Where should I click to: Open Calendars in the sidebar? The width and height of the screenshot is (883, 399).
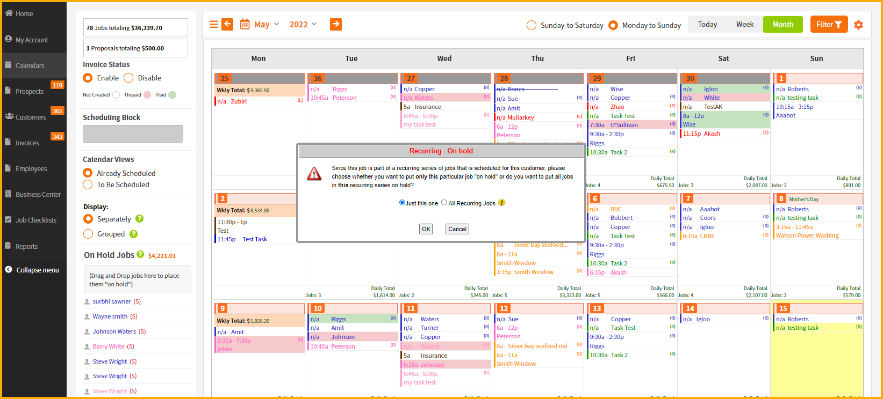[x=33, y=65]
